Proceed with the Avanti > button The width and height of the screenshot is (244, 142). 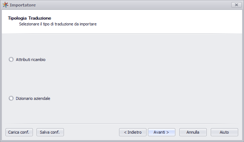pos(161,132)
